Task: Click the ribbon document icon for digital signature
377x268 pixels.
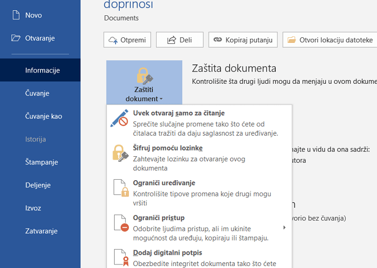Action: (x=120, y=257)
